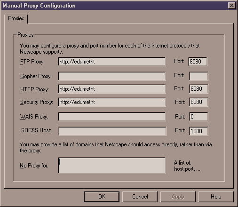Click the No Proxy for text area

coord(112,166)
